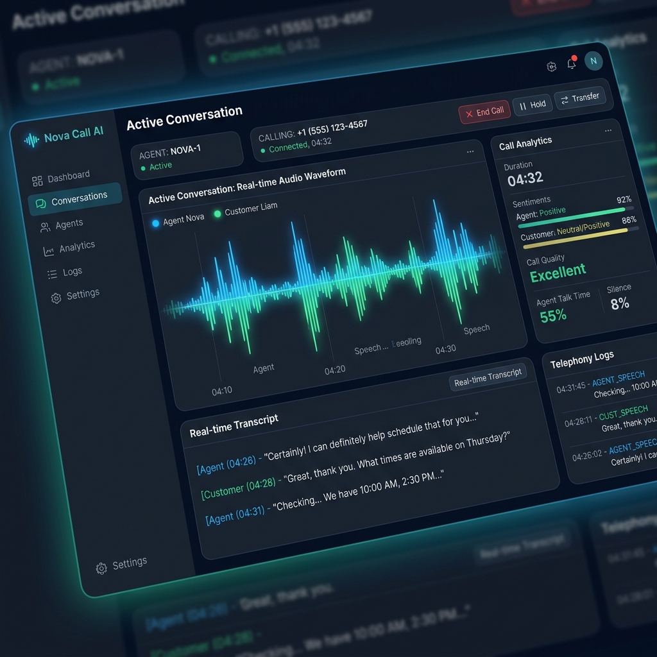Click the Active Conversation page title
This screenshot has width=657, height=657.
click(184, 118)
